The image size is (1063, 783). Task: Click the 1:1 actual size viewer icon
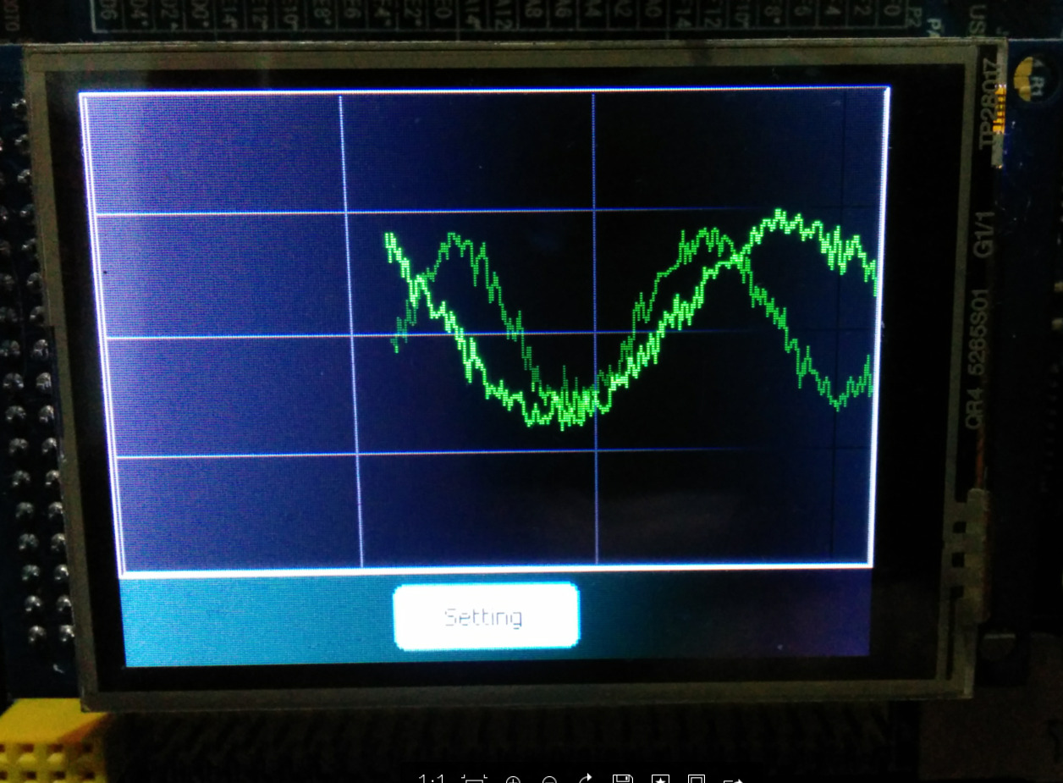(x=431, y=780)
